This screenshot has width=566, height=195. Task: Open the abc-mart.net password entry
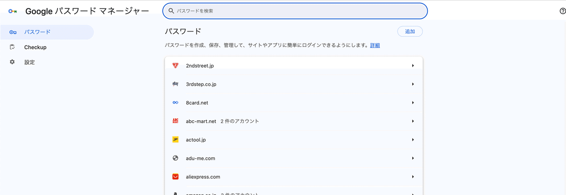tap(293, 121)
